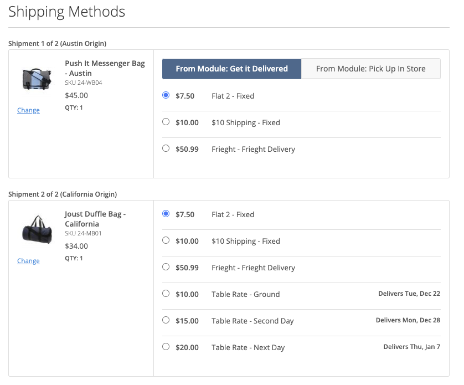Click the Push It Messenger Bag thumbnail

coord(37,79)
